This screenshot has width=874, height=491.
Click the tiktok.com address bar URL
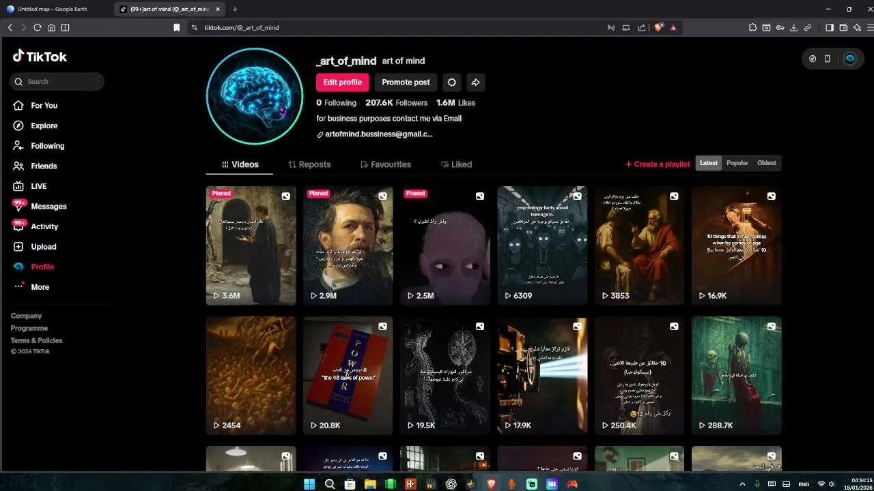[x=241, y=27]
